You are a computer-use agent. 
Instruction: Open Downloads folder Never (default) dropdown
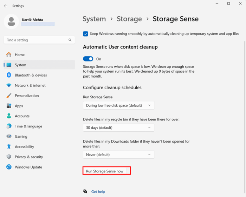[x=119, y=155]
